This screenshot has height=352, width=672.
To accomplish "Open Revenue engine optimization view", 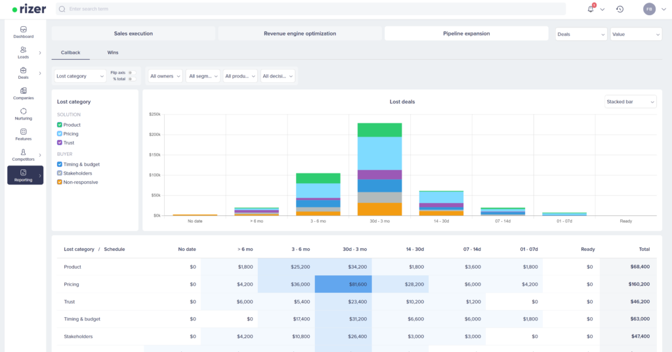I will (x=300, y=33).
